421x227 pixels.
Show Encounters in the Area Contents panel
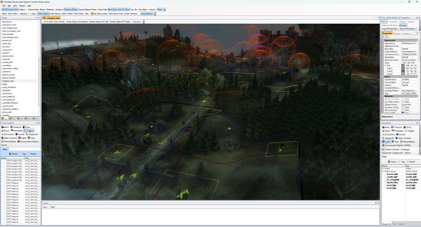coord(7,134)
